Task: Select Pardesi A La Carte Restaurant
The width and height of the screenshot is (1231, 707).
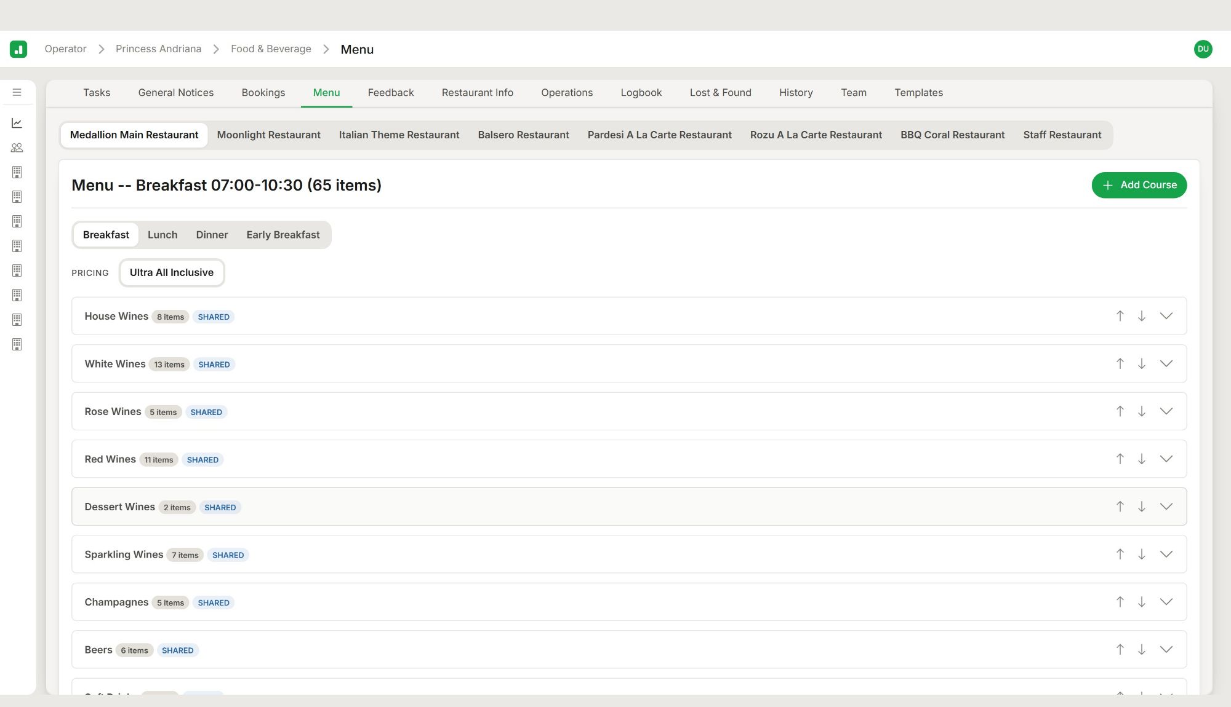Action: pos(660,135)
